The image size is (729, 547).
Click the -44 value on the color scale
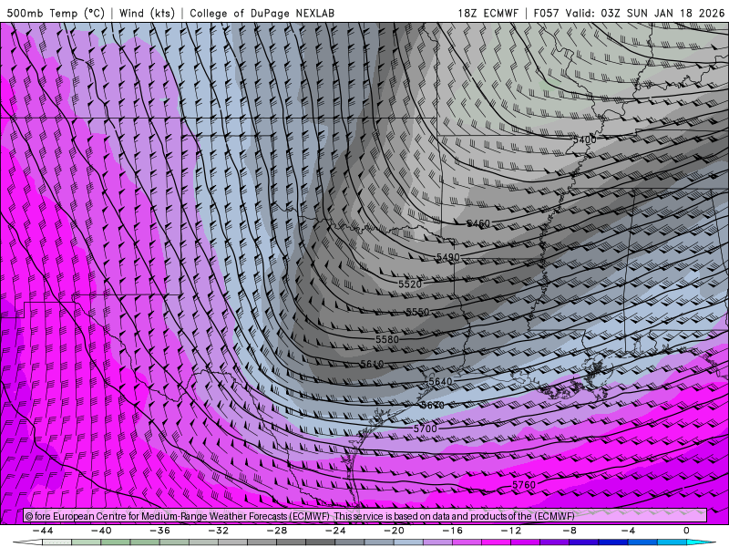coord(43,531)
